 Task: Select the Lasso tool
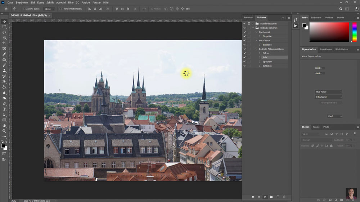tap(4, 32)
